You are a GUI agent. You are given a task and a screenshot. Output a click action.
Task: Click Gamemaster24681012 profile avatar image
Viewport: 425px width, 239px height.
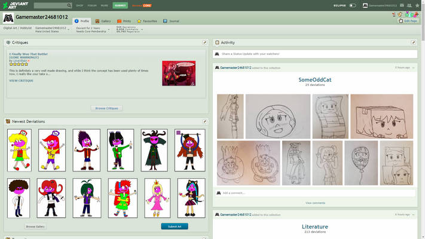(8, 18)
